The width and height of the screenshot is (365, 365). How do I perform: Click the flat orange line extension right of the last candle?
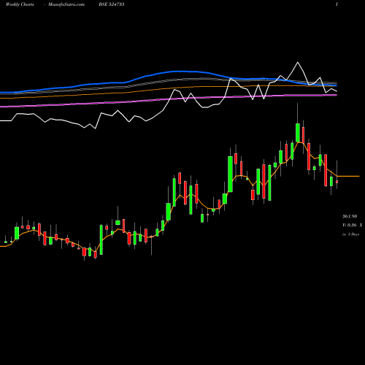coord(348,176)
